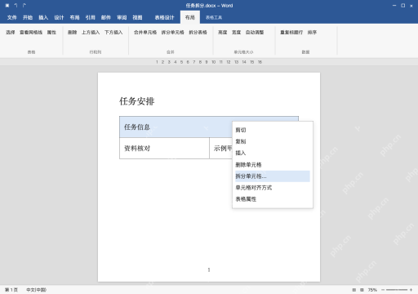The height and width of the screenshot is (294, 418).
Task: Click 拆分单元格 in the ribbon
Action: (172, 33)
